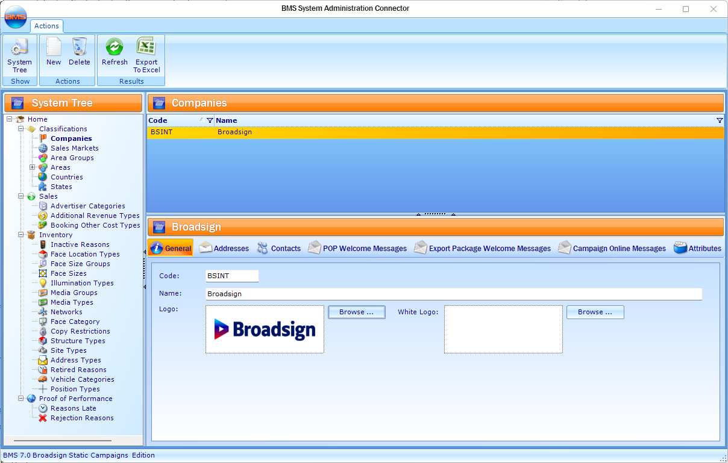Click Browse button for White Logo
The height and width of the screenshot is (463, 728).
point(595,312)
